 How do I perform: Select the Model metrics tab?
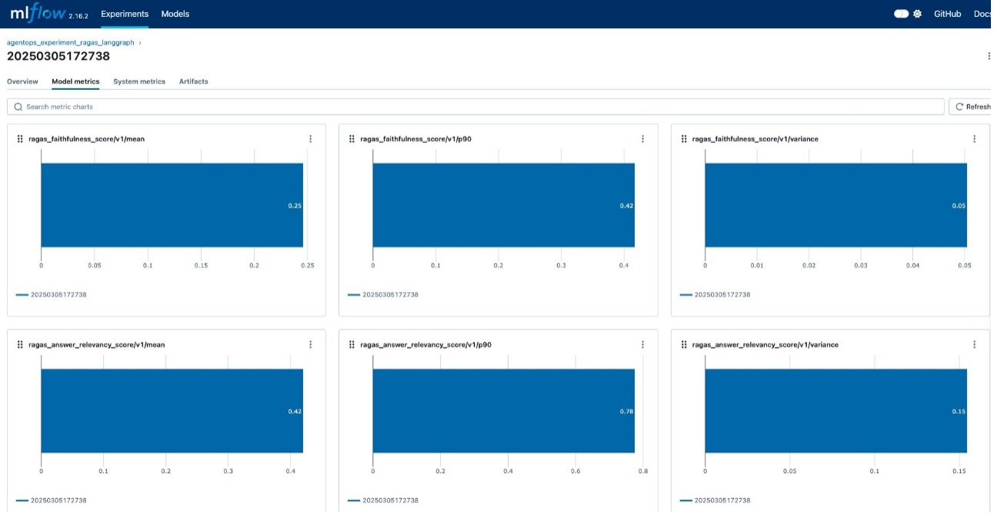pos(75,81)
